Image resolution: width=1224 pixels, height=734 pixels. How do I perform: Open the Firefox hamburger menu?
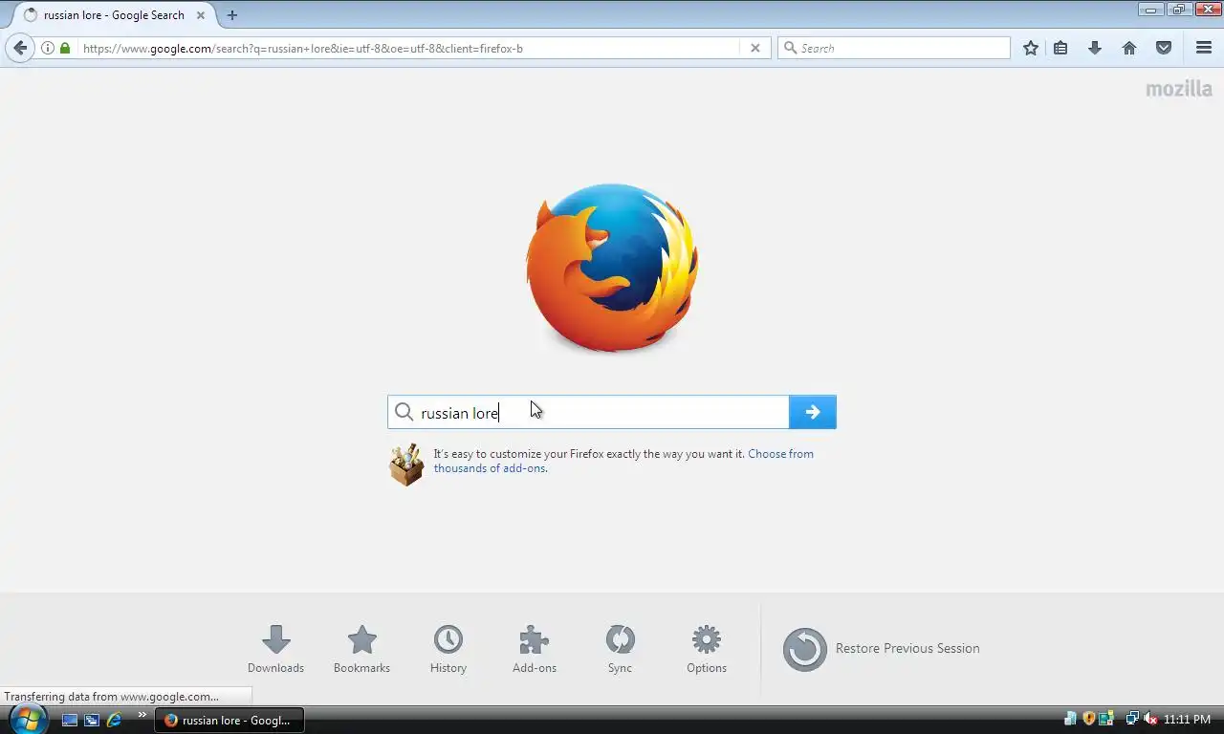(1204, 48)
